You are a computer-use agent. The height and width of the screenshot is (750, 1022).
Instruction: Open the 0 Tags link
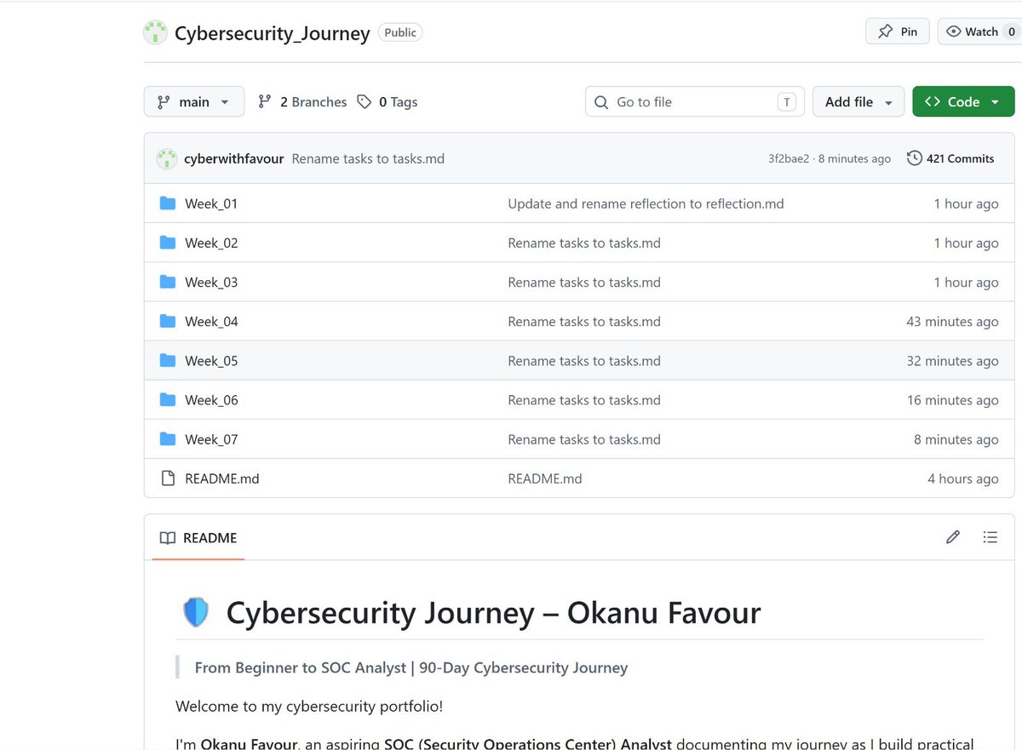click(x=388, y=102)
